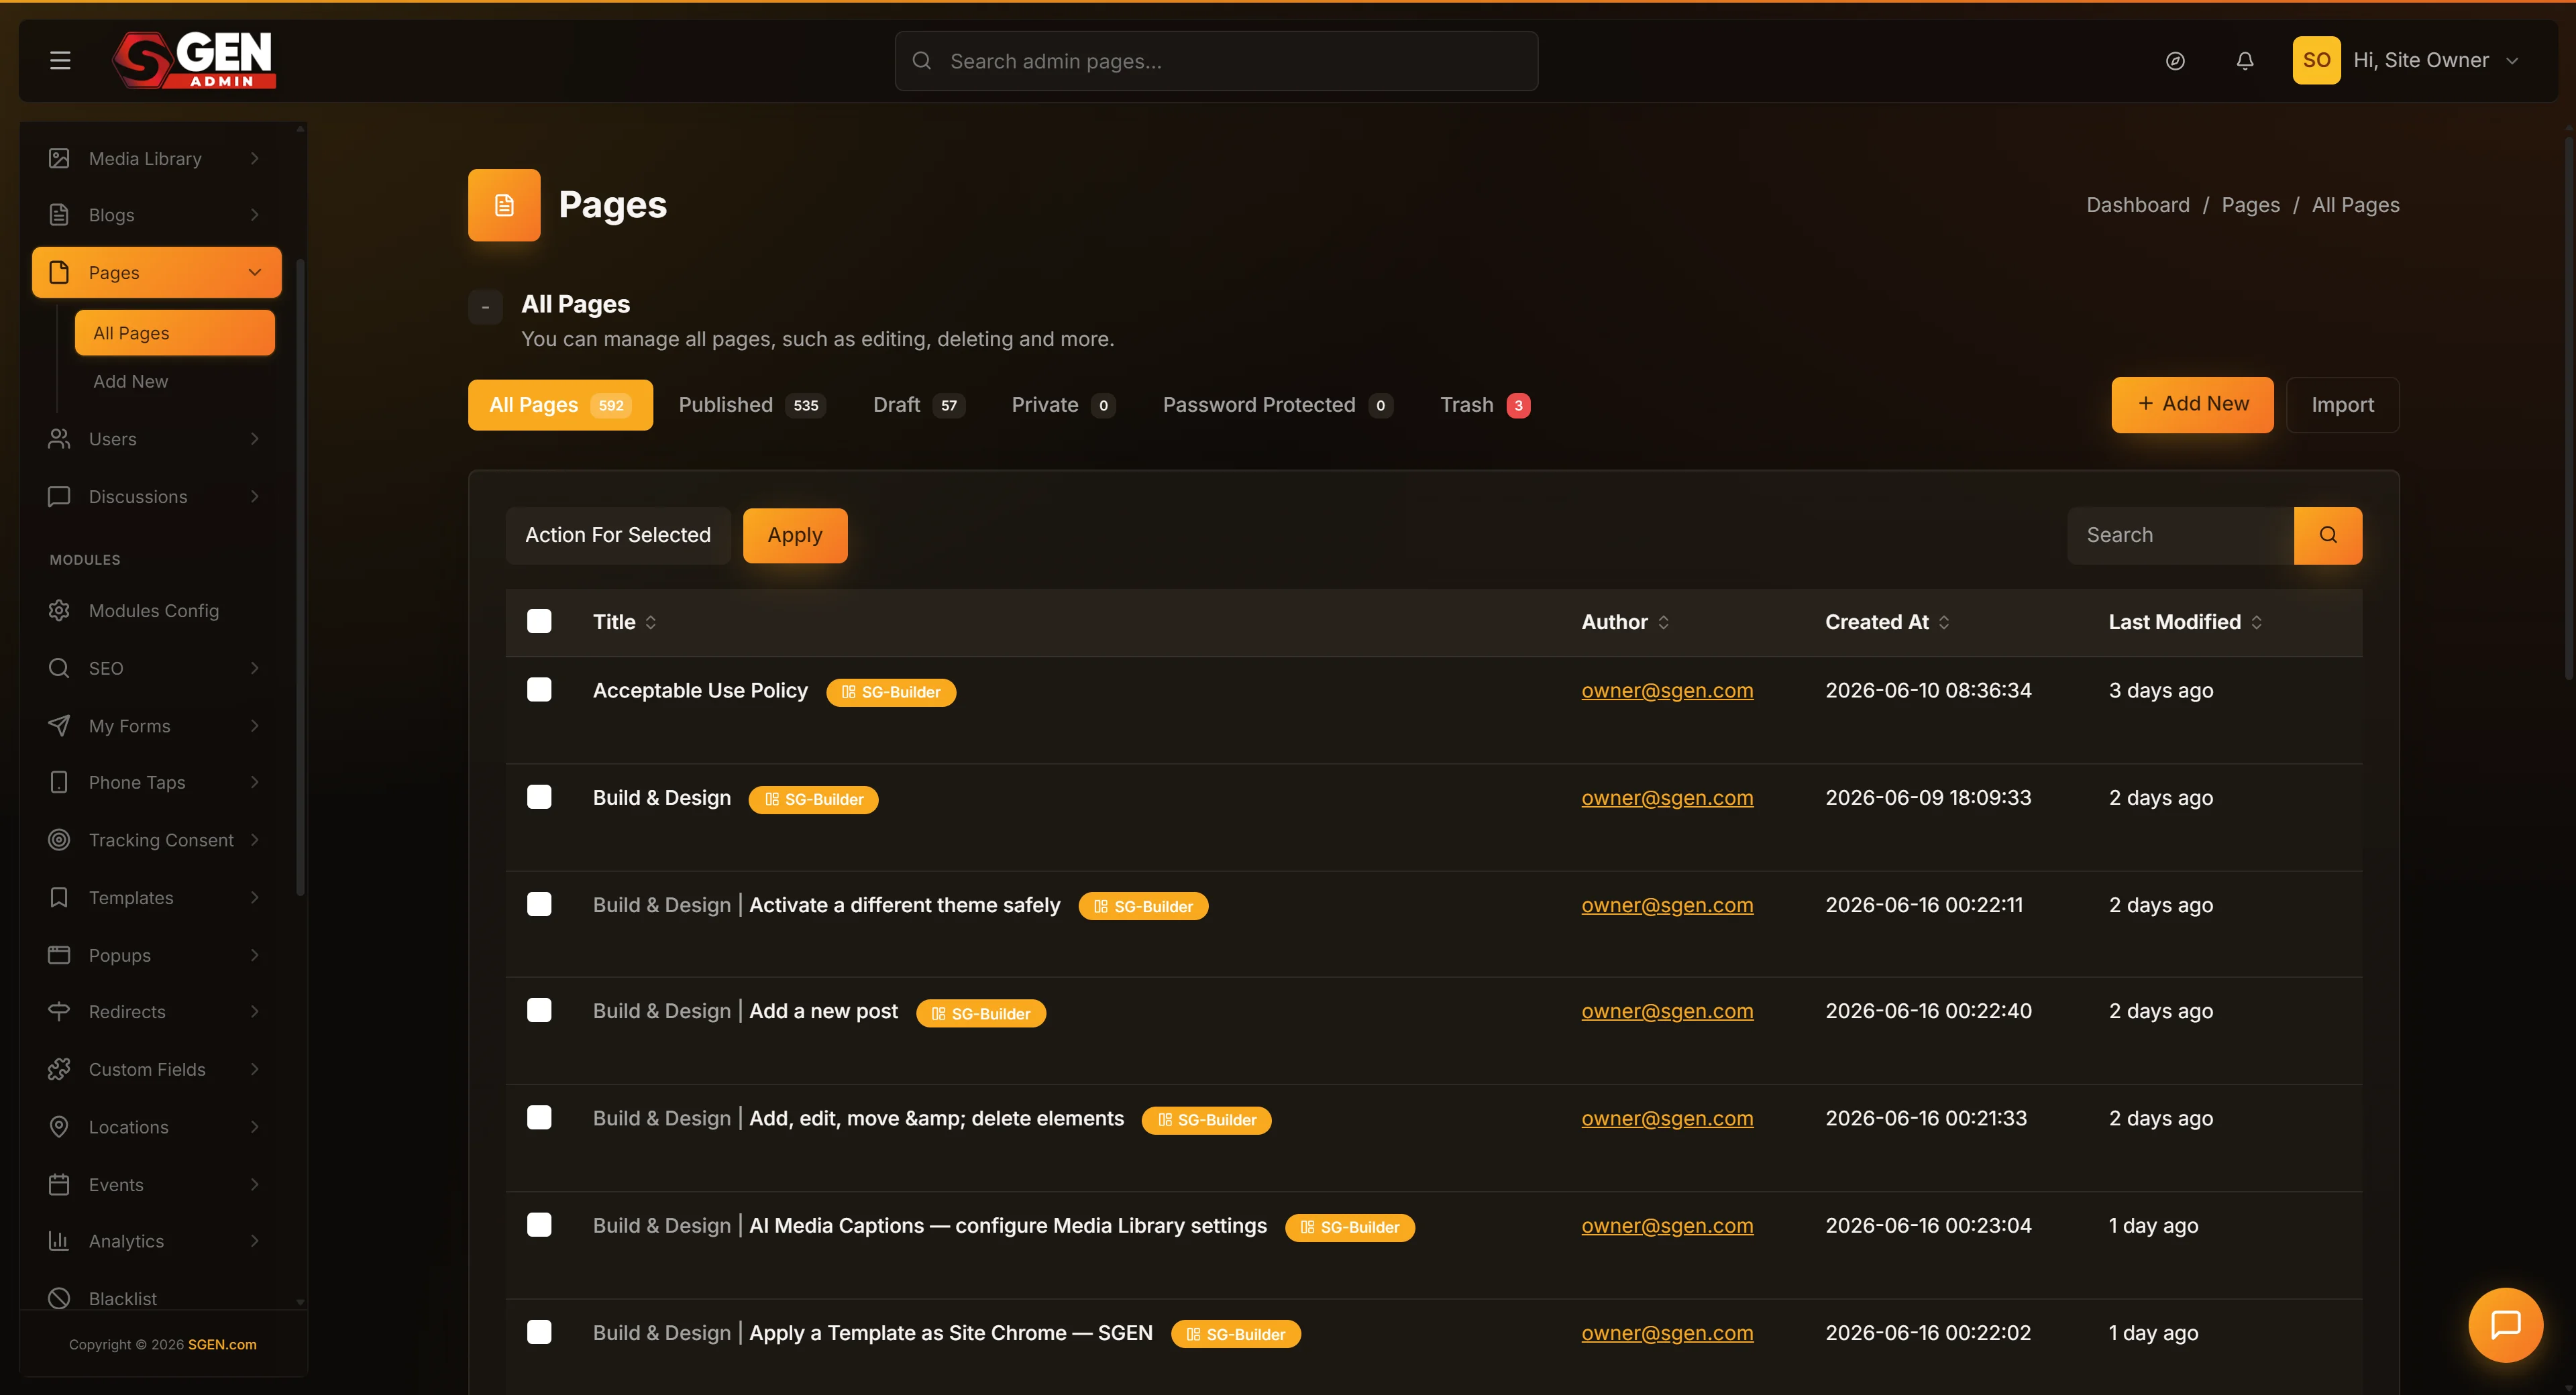2576x1395 pixels.
Task: Click the SGEN Admin logo
Action: pos(194,60)
